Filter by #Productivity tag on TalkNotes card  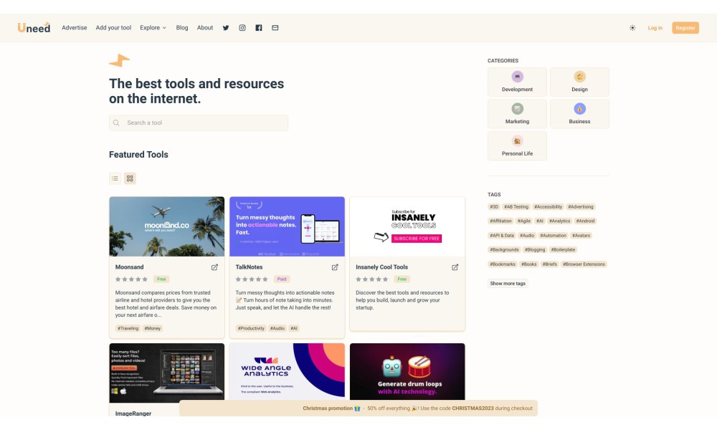251,328
